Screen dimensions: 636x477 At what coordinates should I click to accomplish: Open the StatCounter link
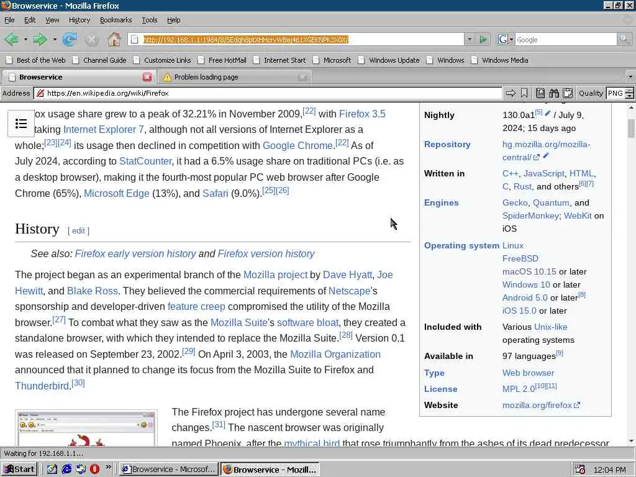tap(145, 161)
